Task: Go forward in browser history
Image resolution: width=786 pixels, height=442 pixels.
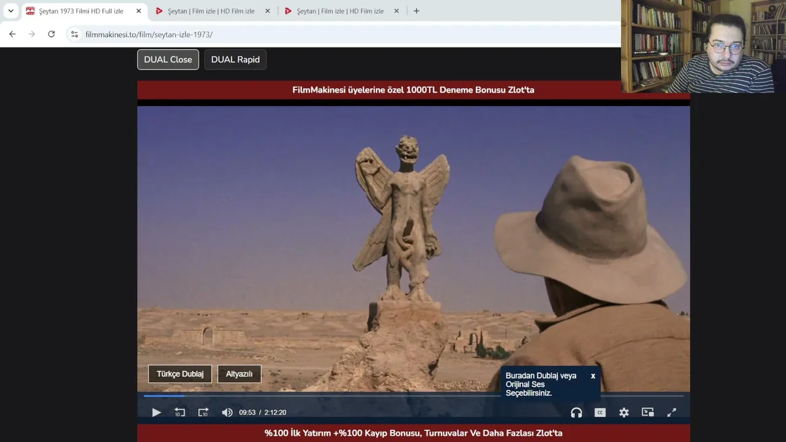Action: click(x=32, y=34)
